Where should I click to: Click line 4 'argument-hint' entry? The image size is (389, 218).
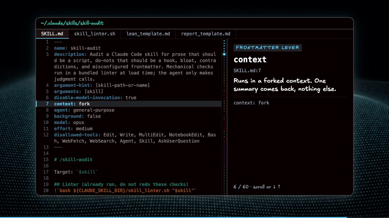pyautogui.click(x=102, y=85)
